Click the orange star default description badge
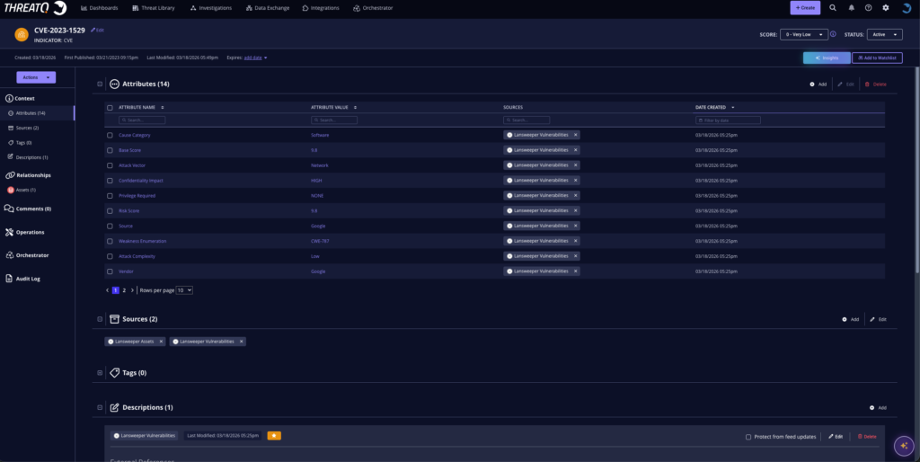Image resolution: width=920 pixels, height=462 pixels. (274, 436)
